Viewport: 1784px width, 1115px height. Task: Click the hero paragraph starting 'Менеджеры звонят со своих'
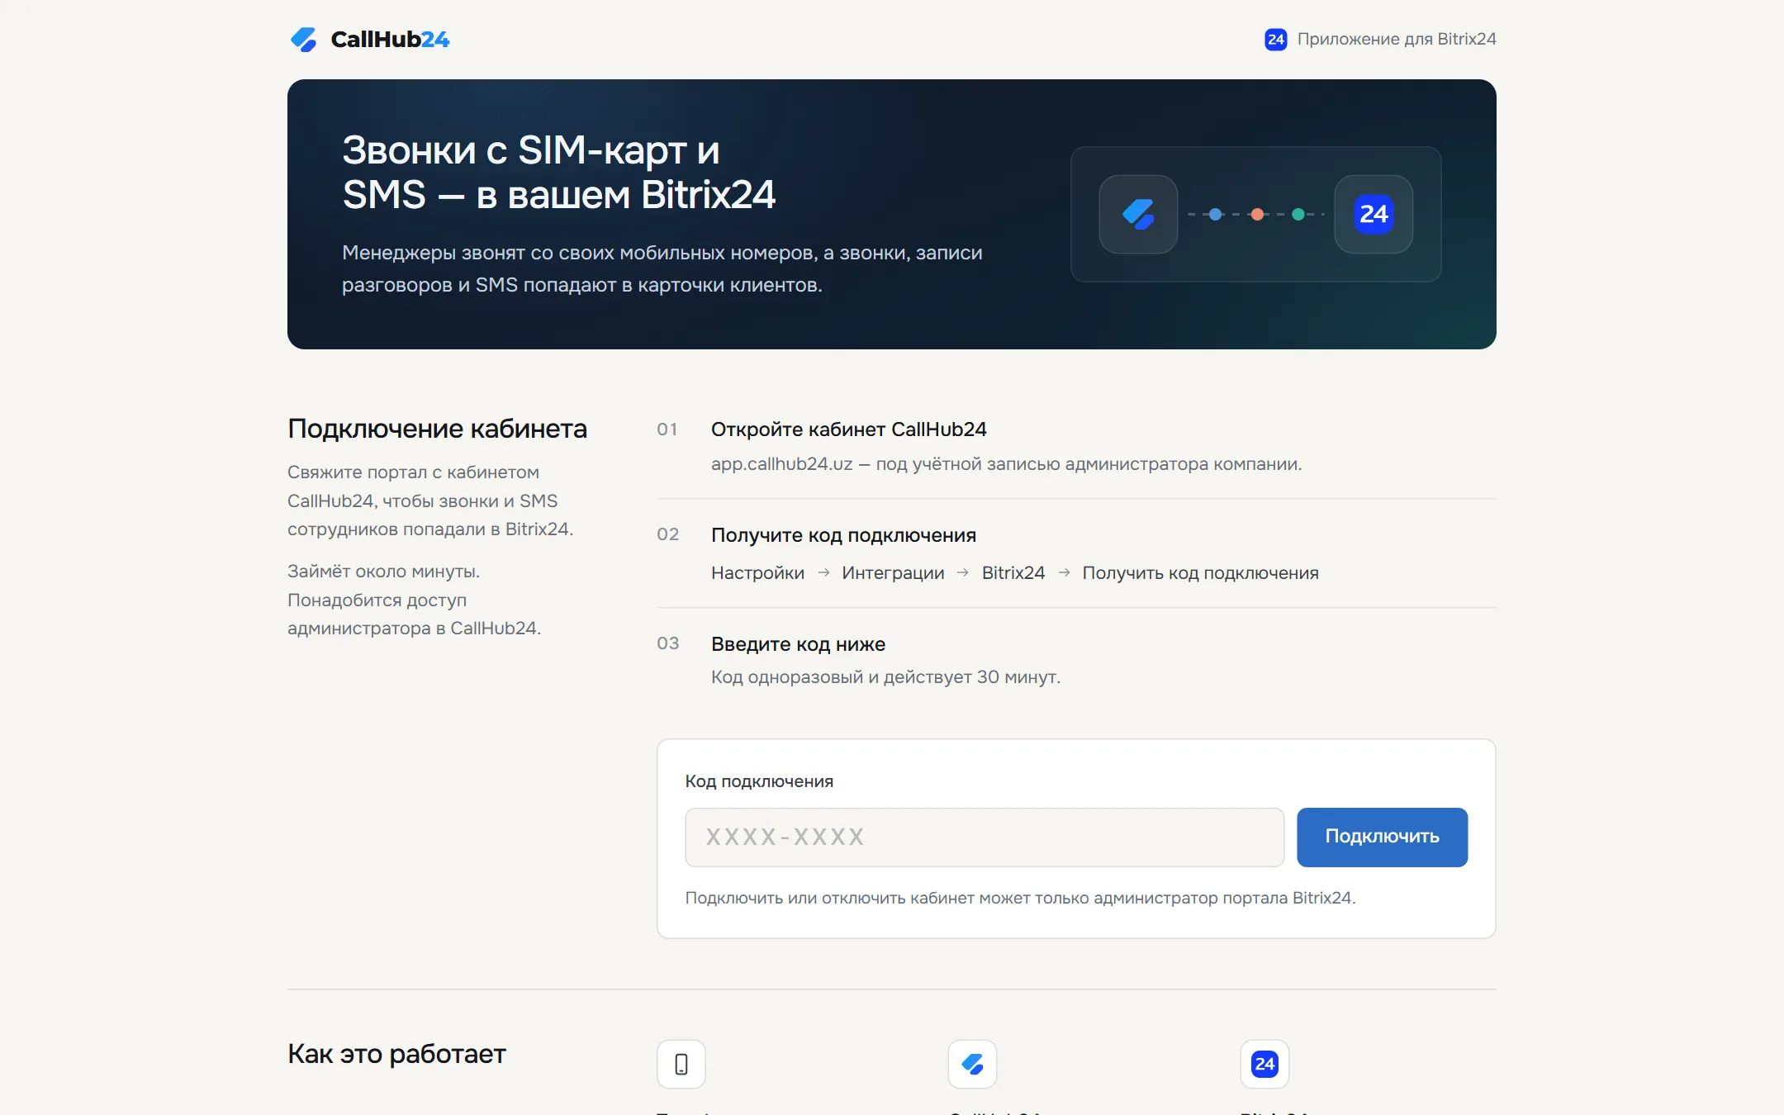[662, 268]
